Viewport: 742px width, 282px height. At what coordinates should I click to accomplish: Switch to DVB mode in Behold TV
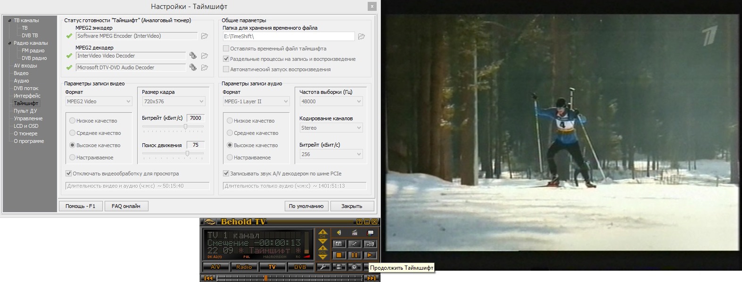coord(300,267)
